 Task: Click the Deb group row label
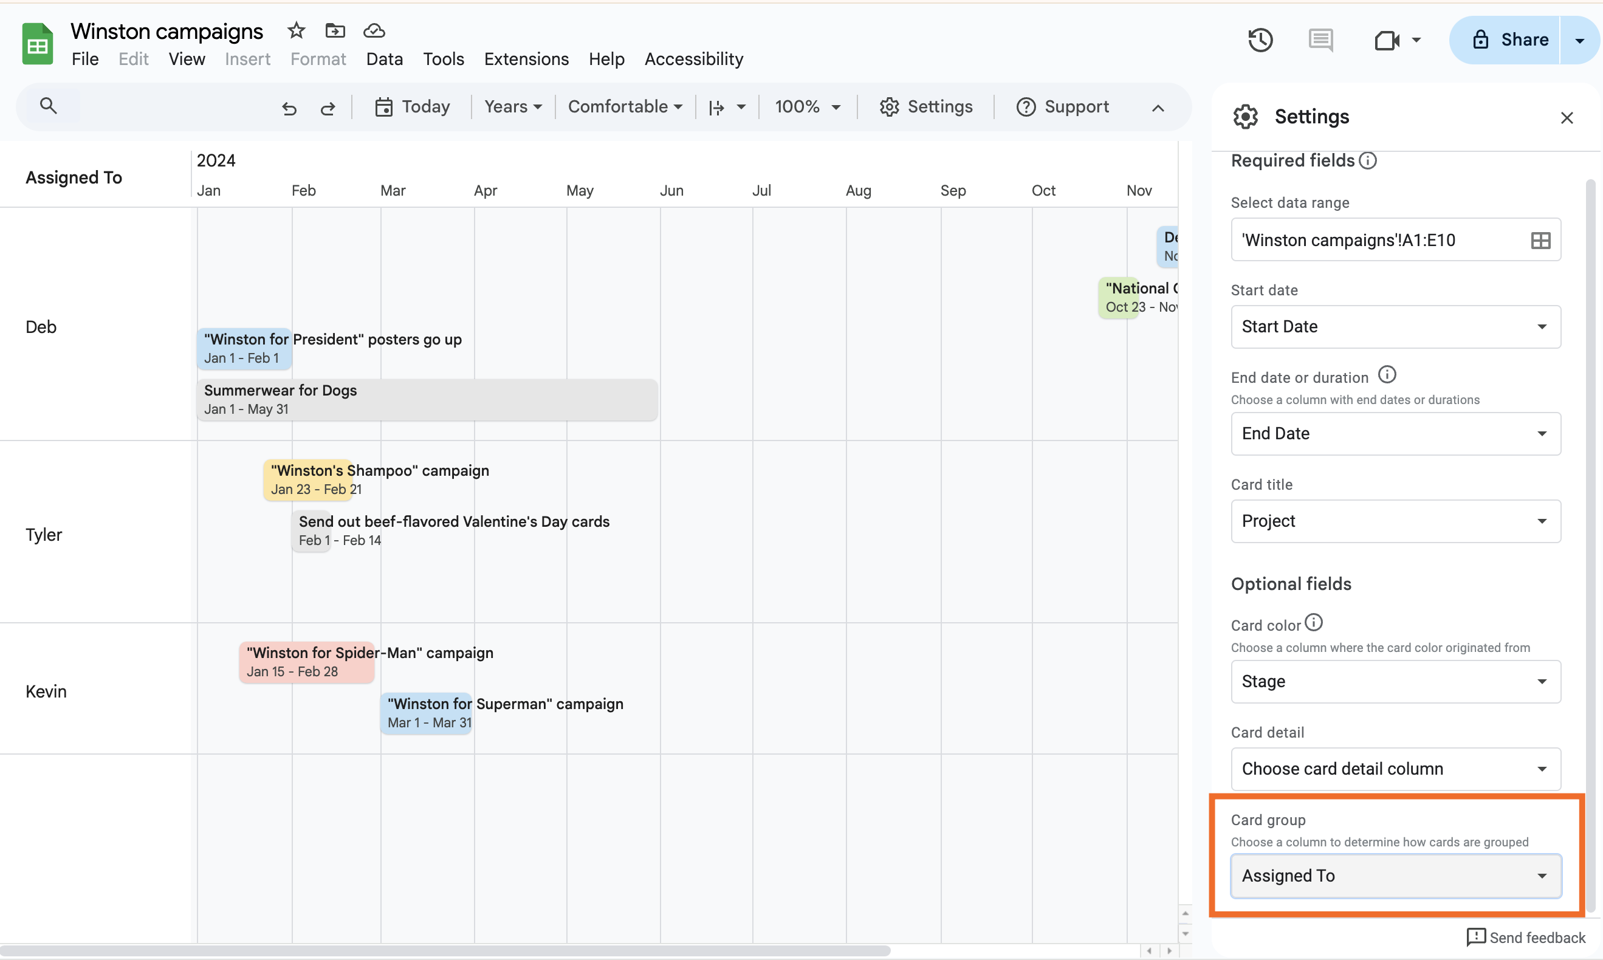pyautogui.click(x=41, y=327)
